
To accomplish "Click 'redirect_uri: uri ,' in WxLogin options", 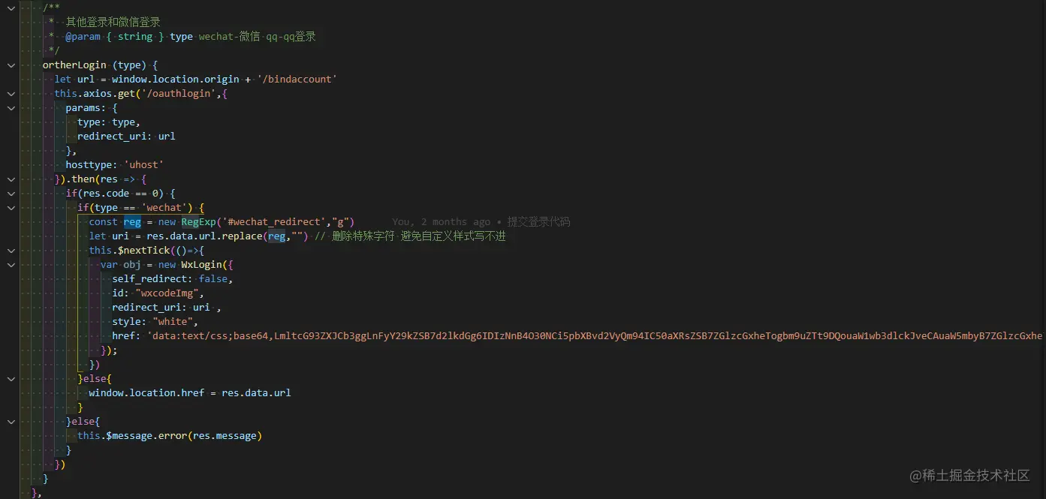I will [x=167, y=307].
